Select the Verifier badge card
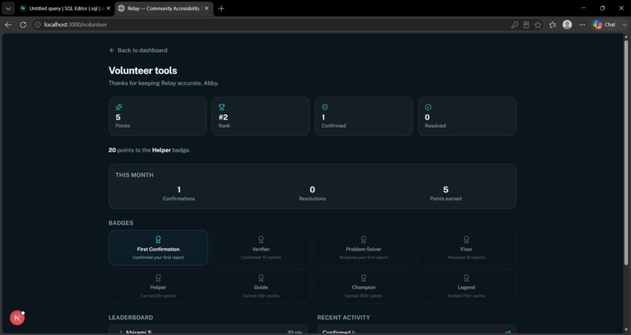 261,248
